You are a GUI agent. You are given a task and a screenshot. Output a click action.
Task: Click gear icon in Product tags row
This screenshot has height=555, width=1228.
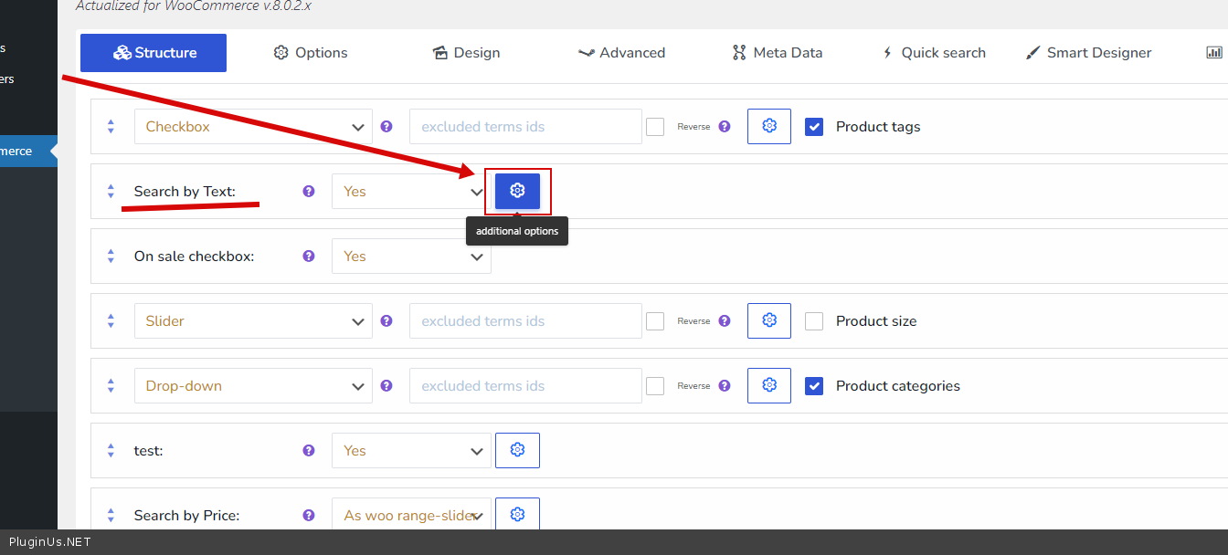click(x=769, y=127)
